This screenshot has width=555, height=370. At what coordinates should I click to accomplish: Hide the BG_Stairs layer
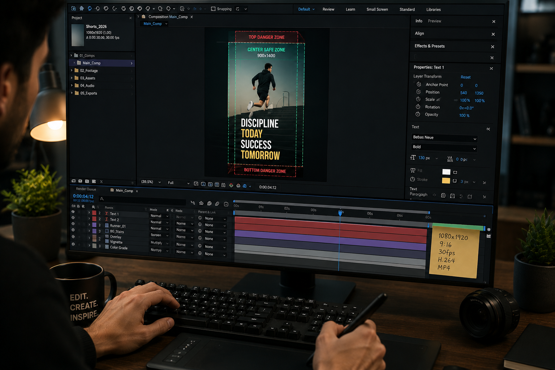click(73, 230)
